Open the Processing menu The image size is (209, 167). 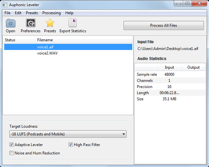click(51, 13)
